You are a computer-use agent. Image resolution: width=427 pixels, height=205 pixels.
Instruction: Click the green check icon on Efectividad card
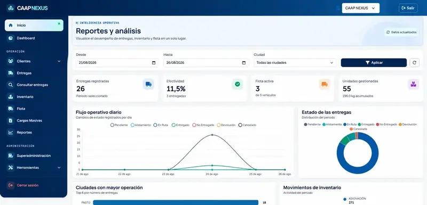click(238, 84)
